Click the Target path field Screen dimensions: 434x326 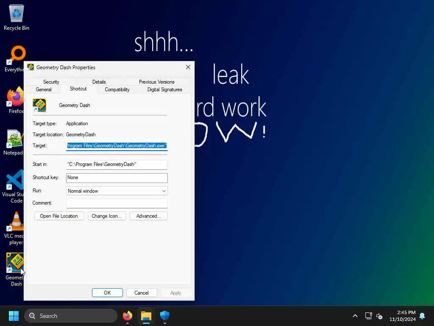point(117,146)
